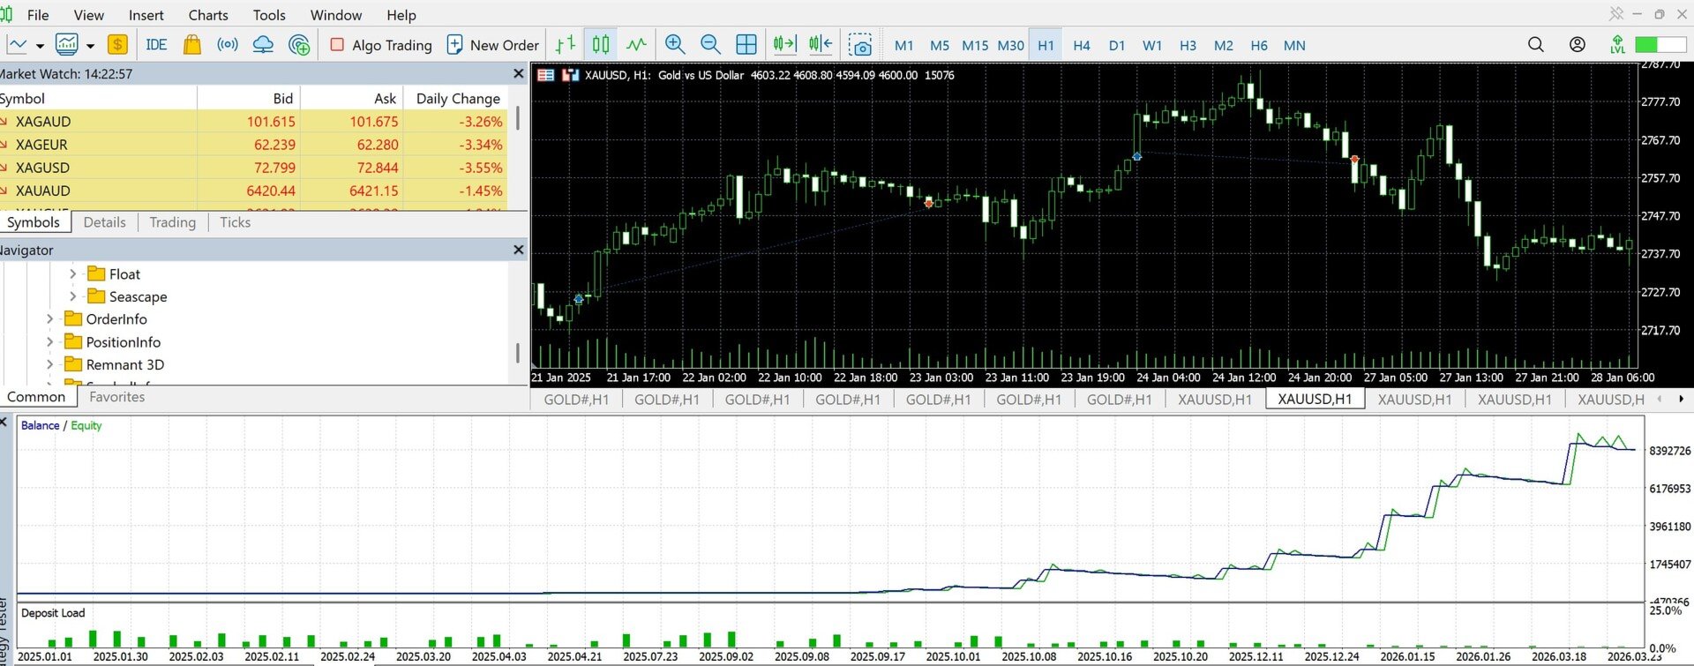Open the Window menu

pos(336,15)
